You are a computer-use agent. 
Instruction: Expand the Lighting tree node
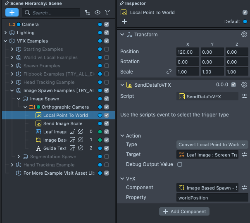pyautogui.click(x=5, y=33)
